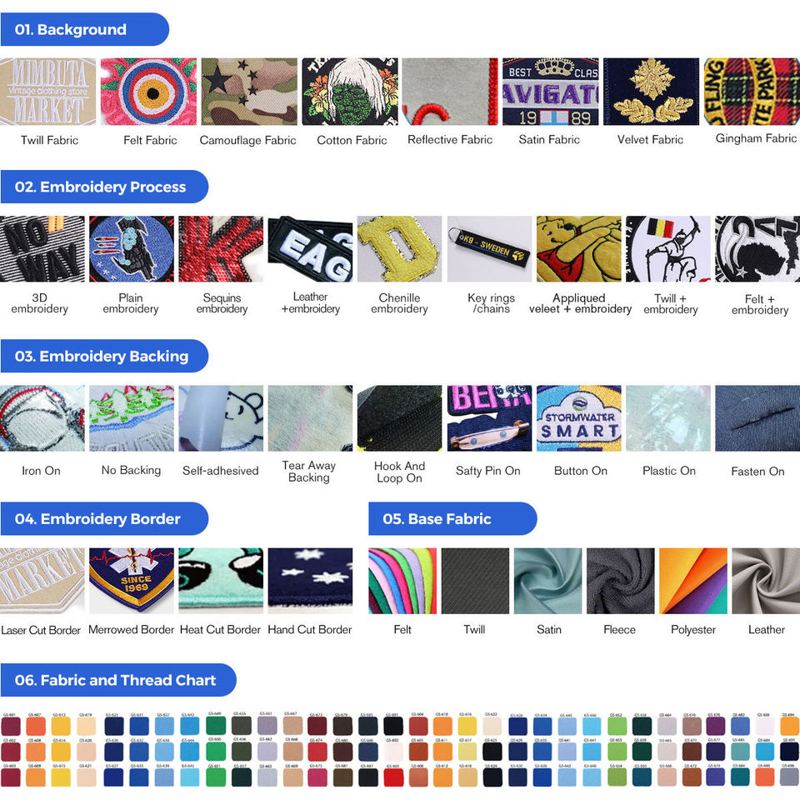Choose the Satin base fabric image
Screen dimensions: 800x800
(x=548, y=581)
